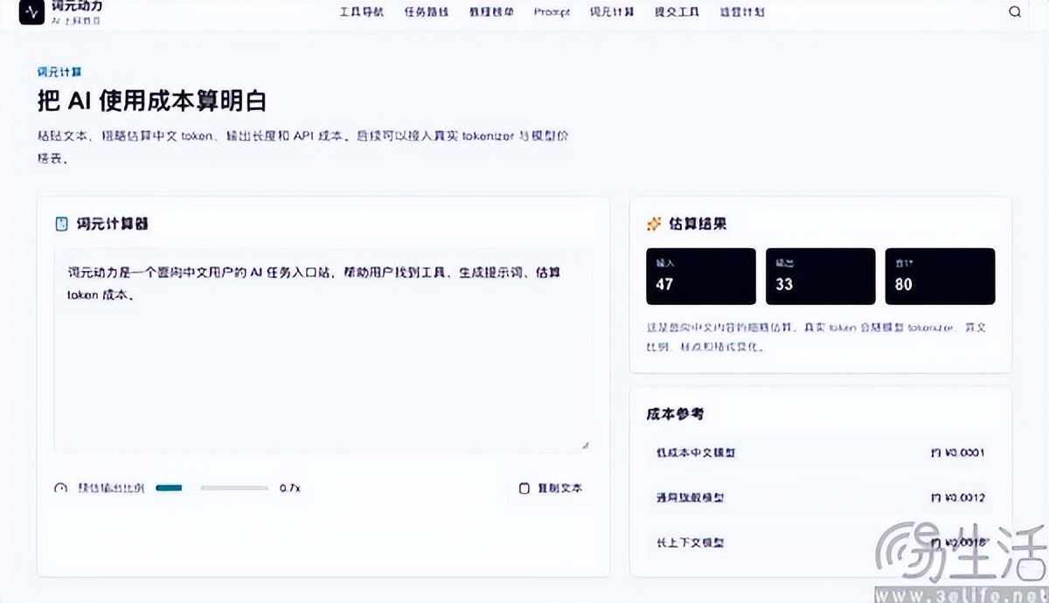1049x603 pixels.
Task: Click the copy icon in 复制文本
Action: pyautogui.click(x=524, y=489)
